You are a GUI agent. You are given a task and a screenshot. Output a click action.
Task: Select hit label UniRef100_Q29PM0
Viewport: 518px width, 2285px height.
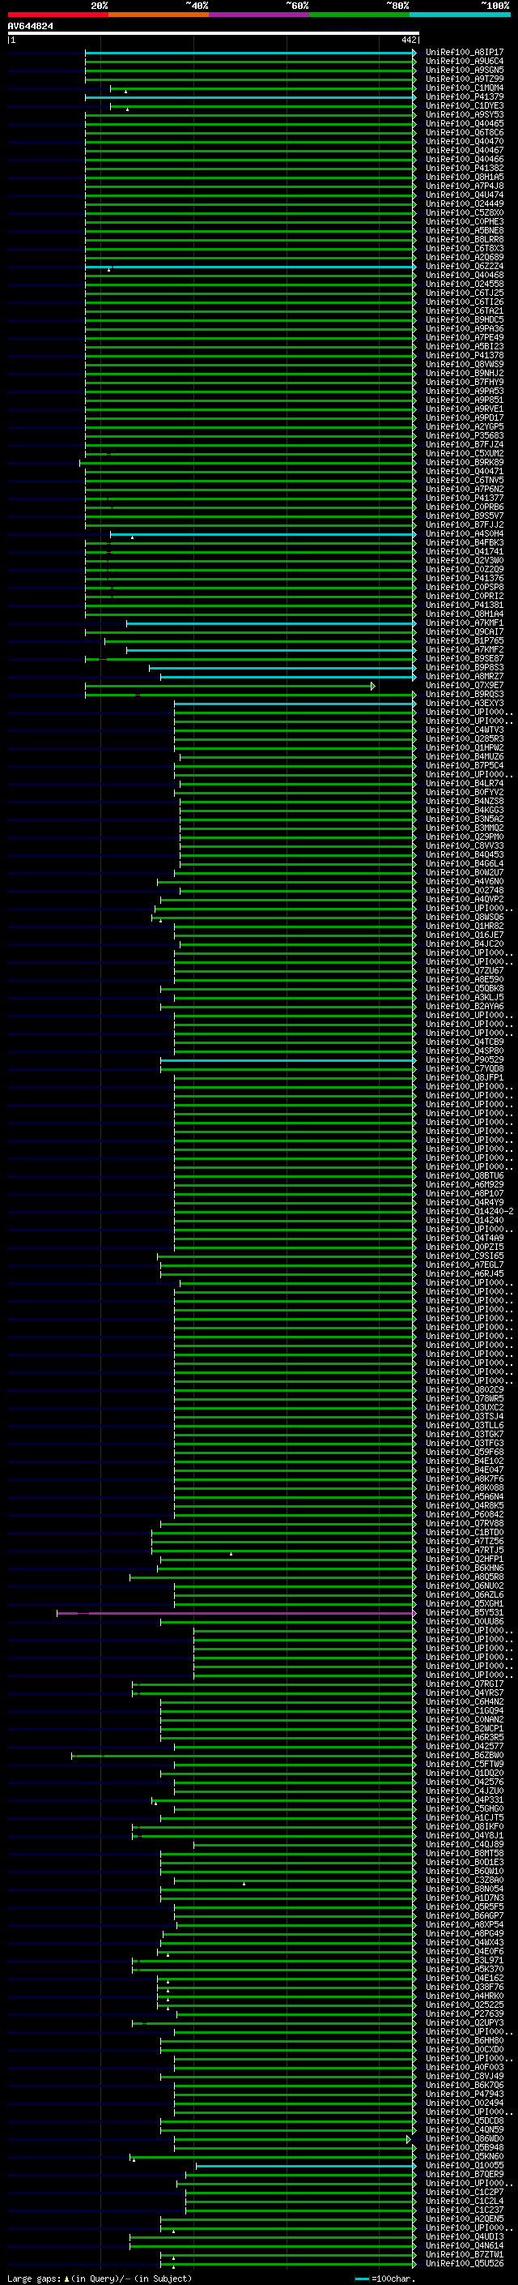(x=464, y=837)
